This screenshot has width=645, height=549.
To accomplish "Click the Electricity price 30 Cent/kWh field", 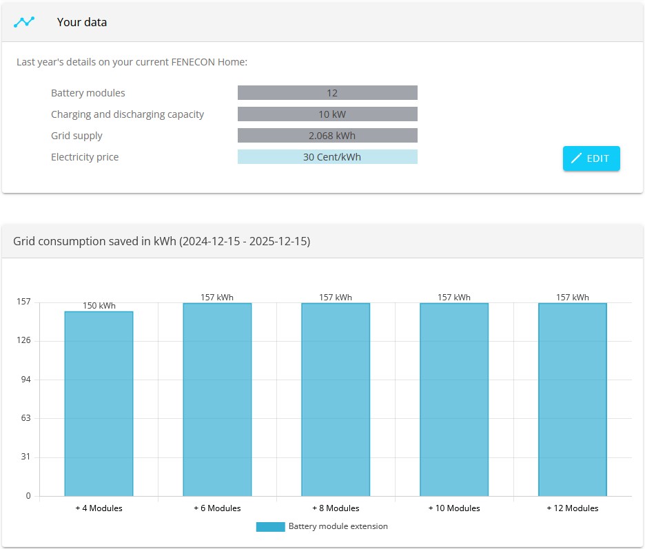I will [x=327, y=157].
